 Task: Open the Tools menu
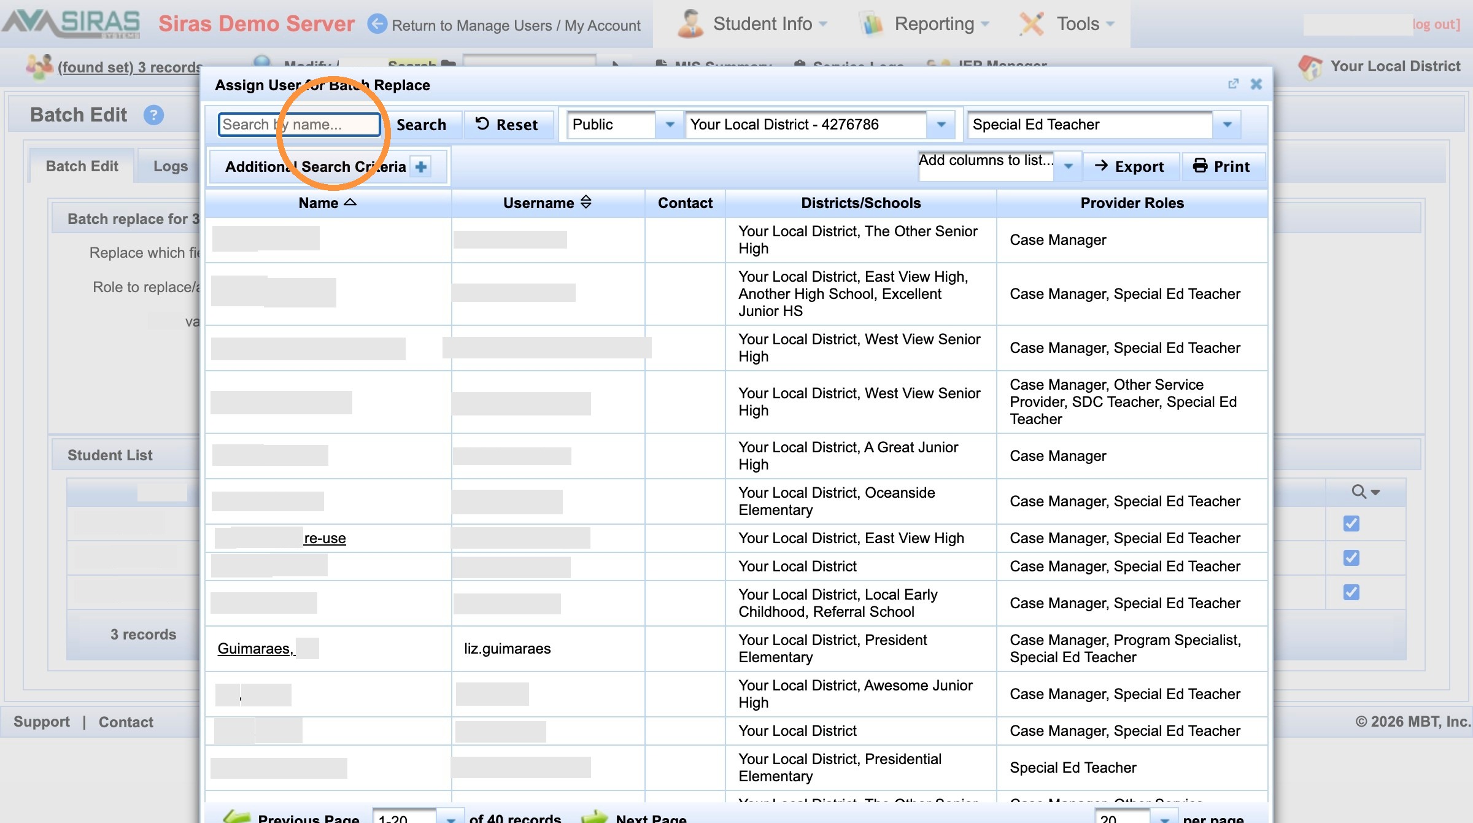[x=1067, y=24]
